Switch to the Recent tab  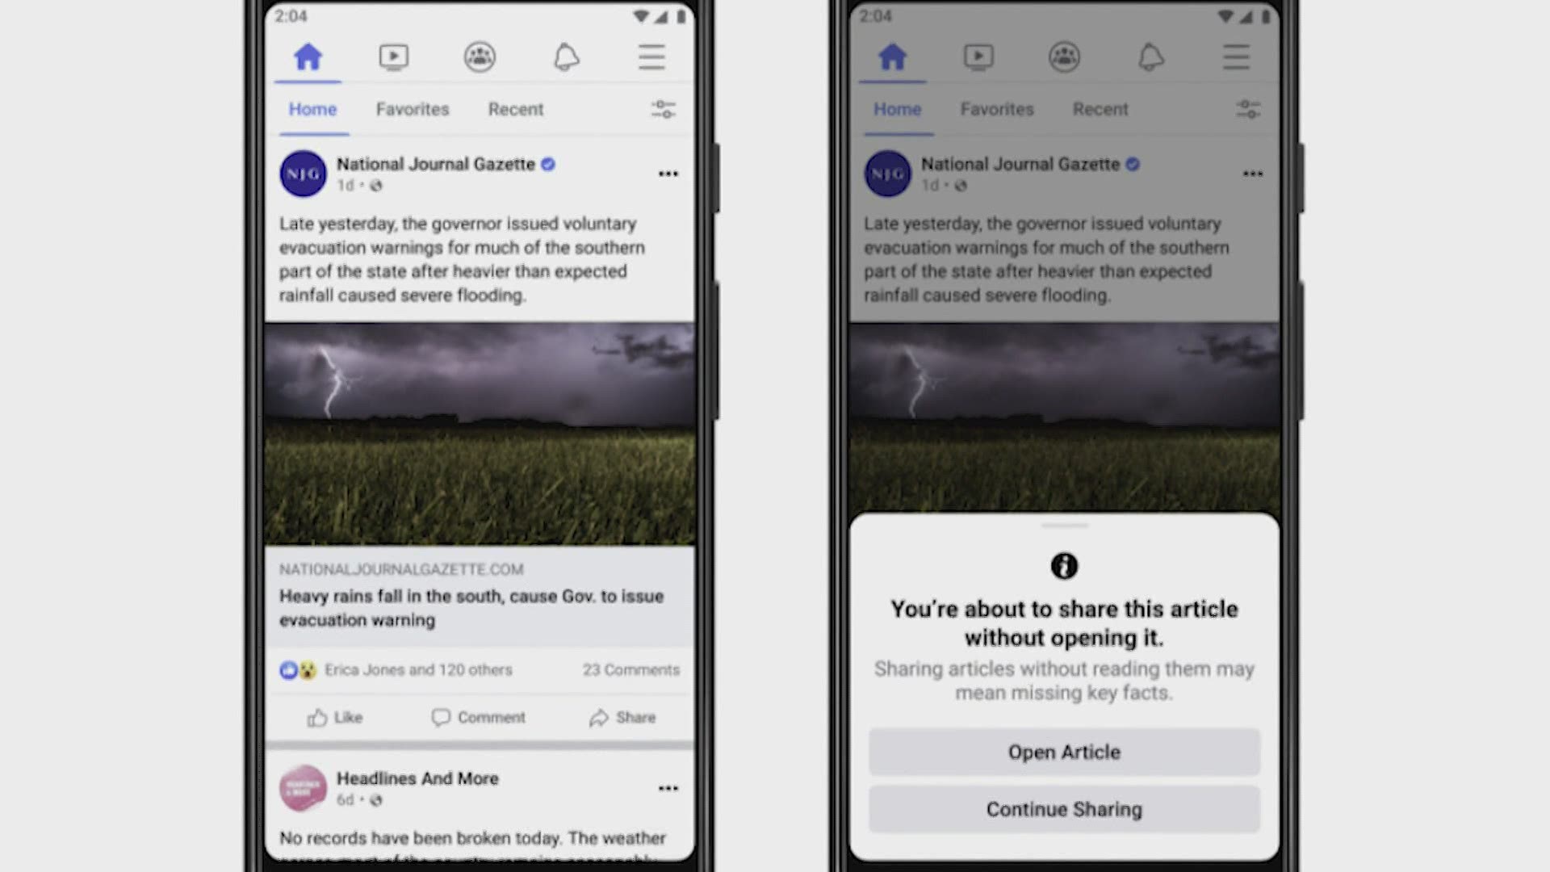click(x=514, y=109)
